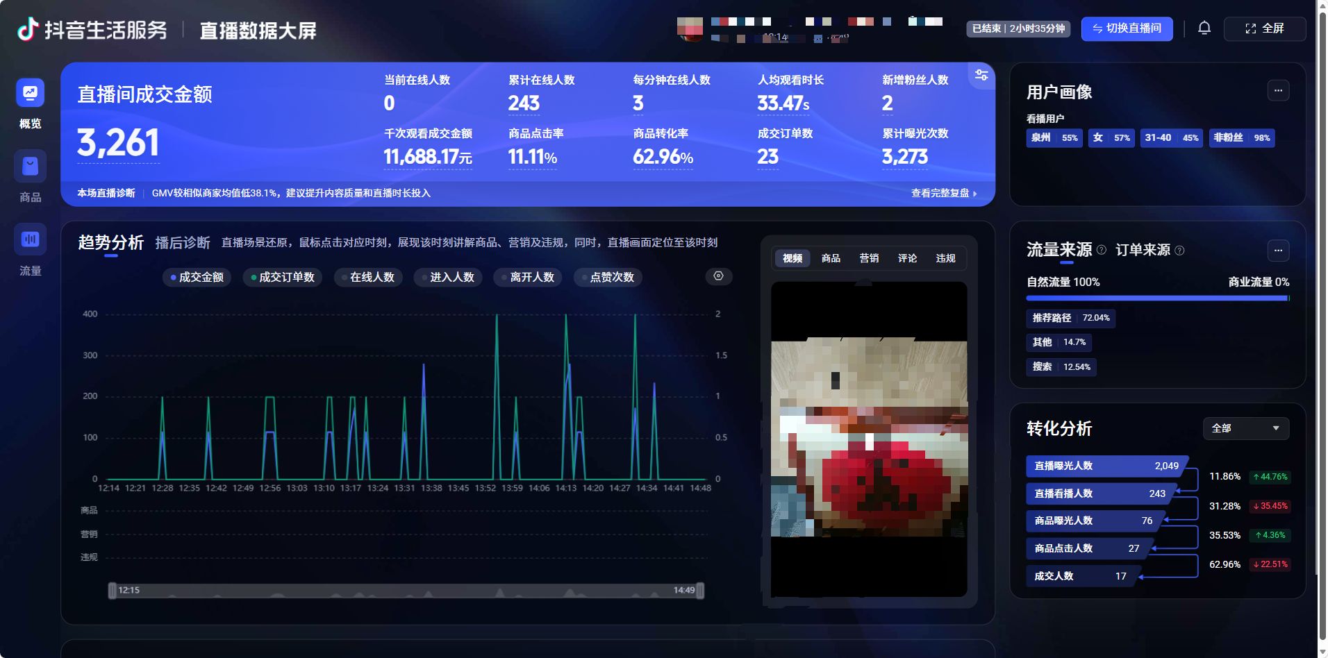Click the 切换直播间 button

[1127, 28]
